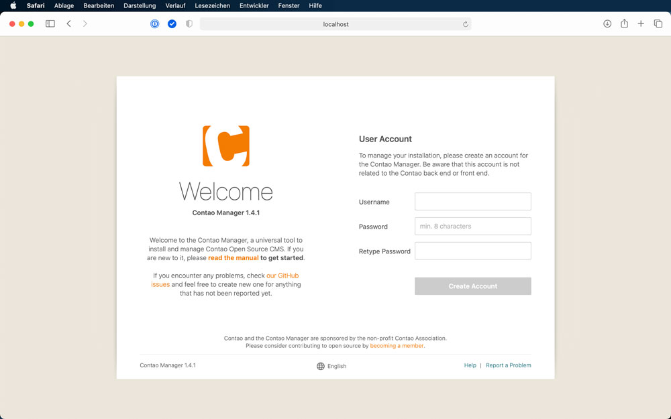
Task: Open the Darstellung menu
Action: (140, 5)
